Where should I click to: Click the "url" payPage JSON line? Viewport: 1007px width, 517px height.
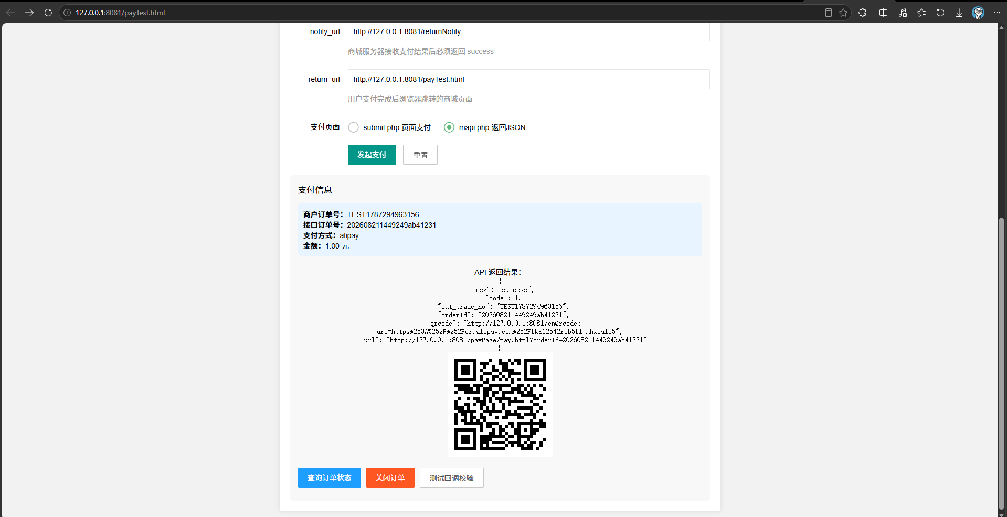(504, 340)
